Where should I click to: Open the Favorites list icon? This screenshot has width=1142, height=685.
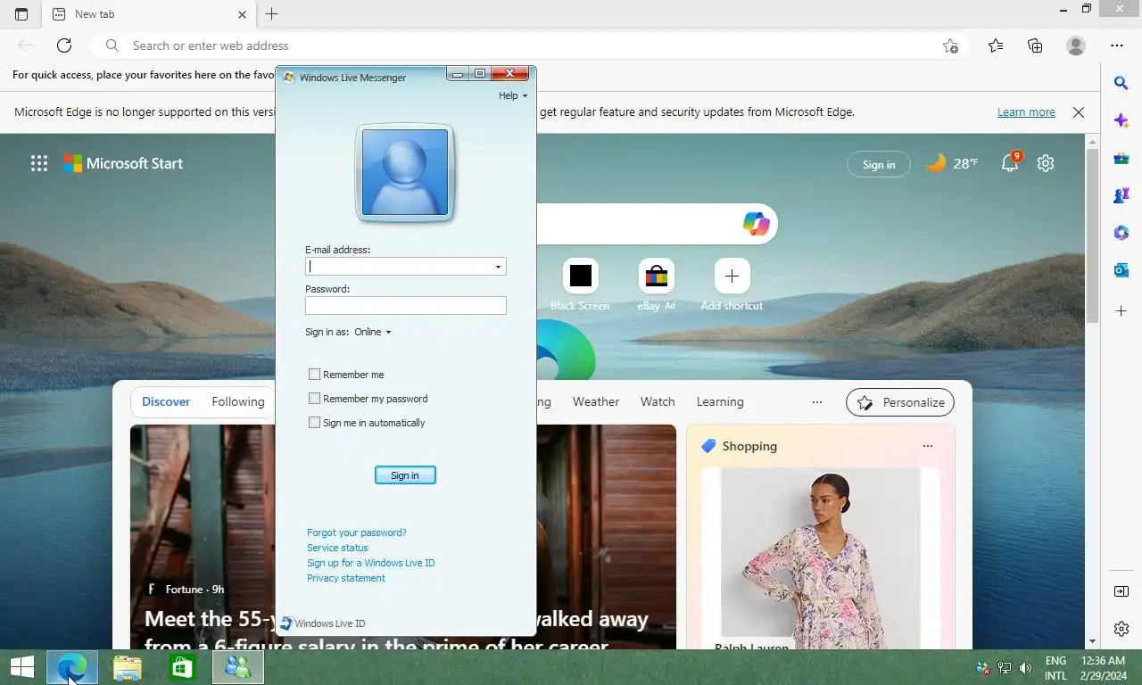996,45
